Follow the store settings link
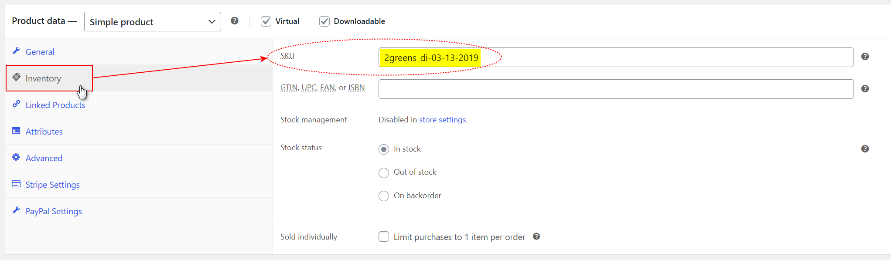The image size is (891, 260). [442, 120]
